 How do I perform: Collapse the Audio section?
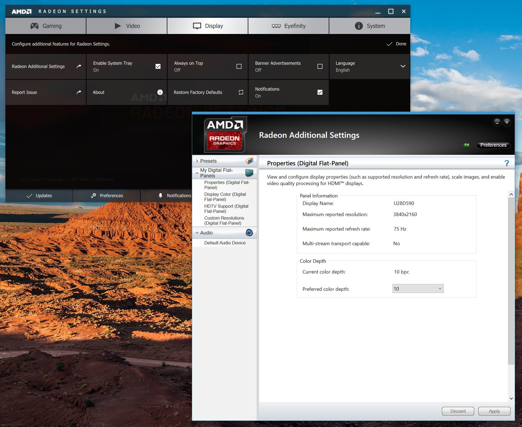pos(197,233)
